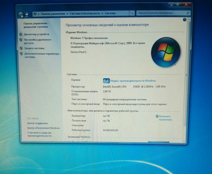Viewport: 212px width, 174px height.
Task: Open Индекс производительности Windows link
Action: click(133, 81)
